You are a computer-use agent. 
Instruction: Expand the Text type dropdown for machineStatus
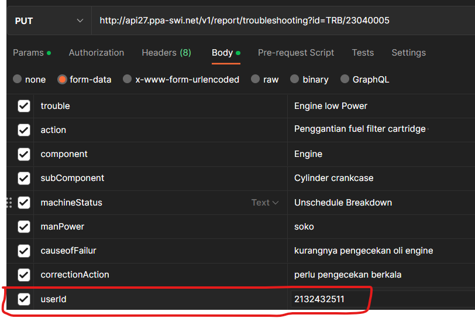265,203
